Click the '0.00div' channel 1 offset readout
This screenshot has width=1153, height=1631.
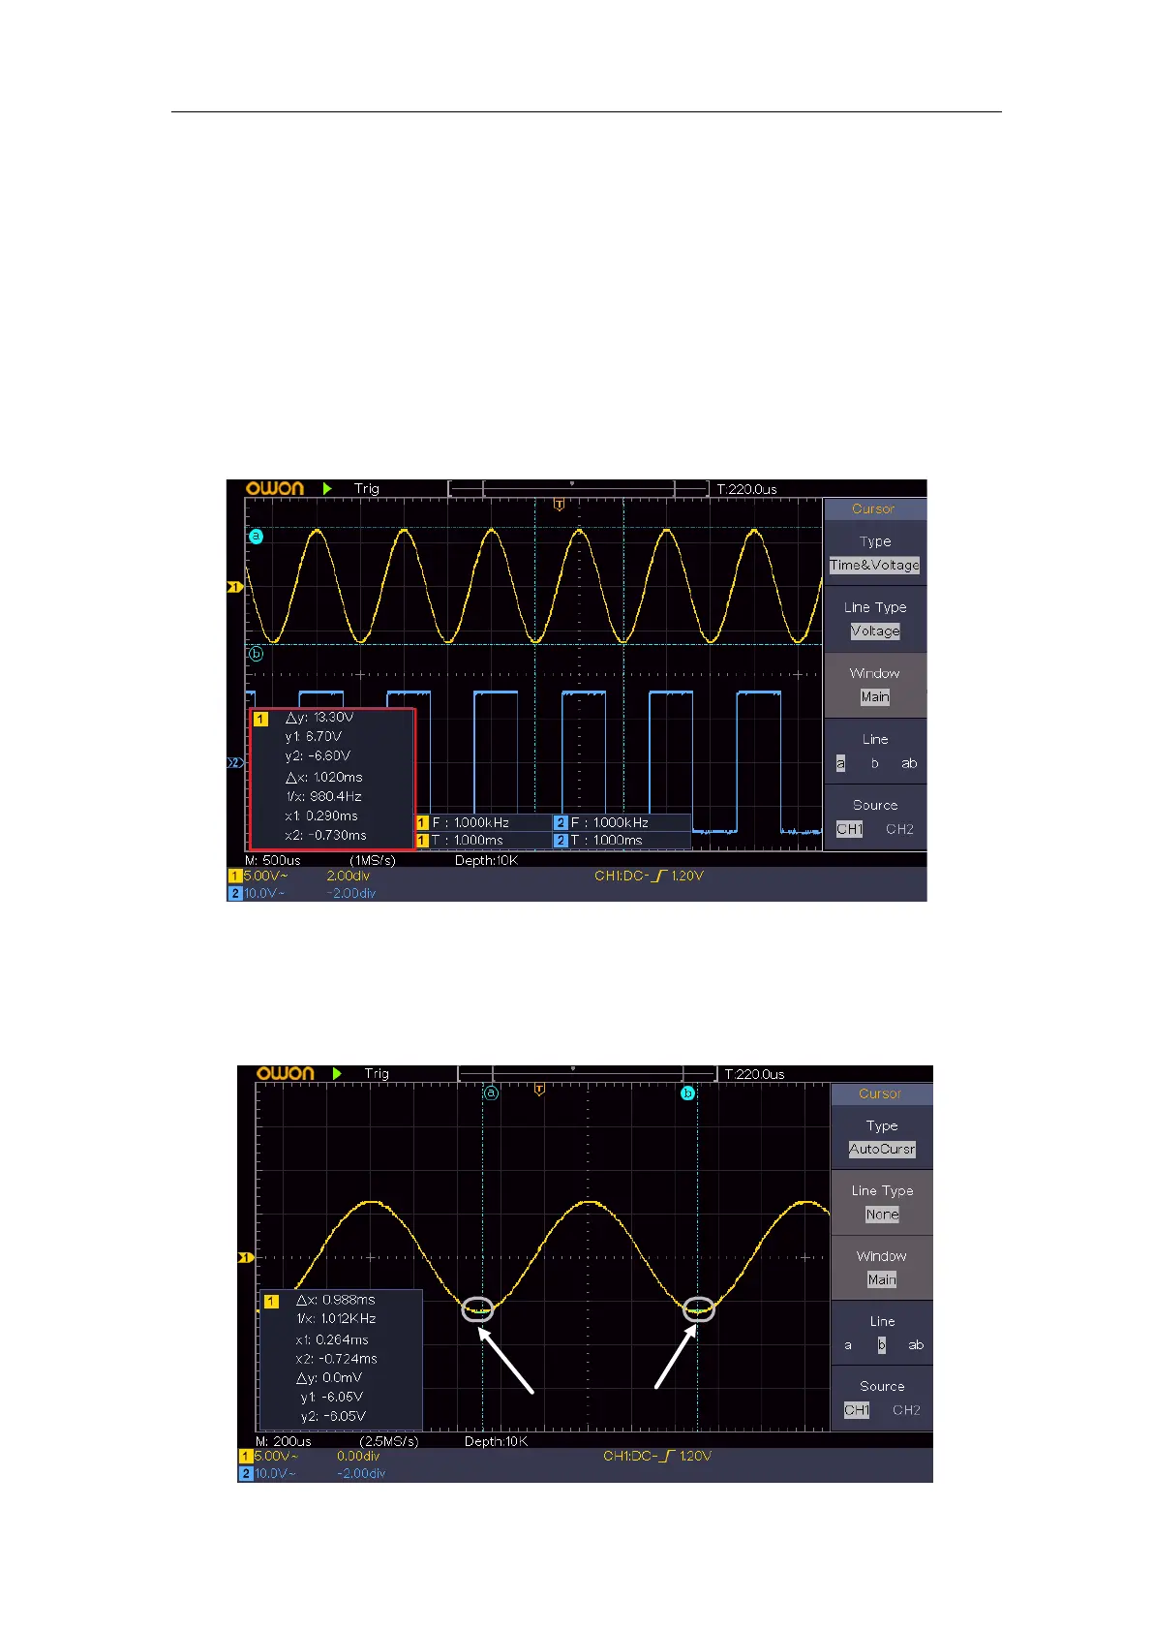click(358, 1456)
